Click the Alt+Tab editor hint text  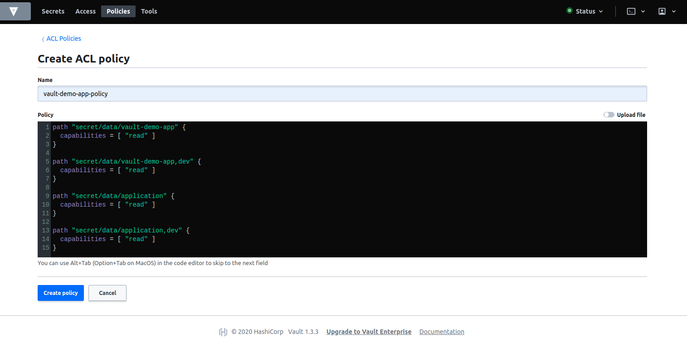[153, 263]
